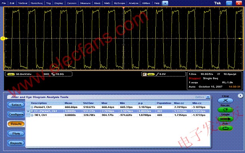Open the Help menu
The height and width of the screenshot is (153, 245).
[x=157, y=3]
